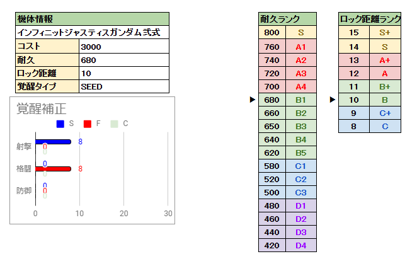Select the コスト label cell
417x254 pixels.
pos(47,46)
